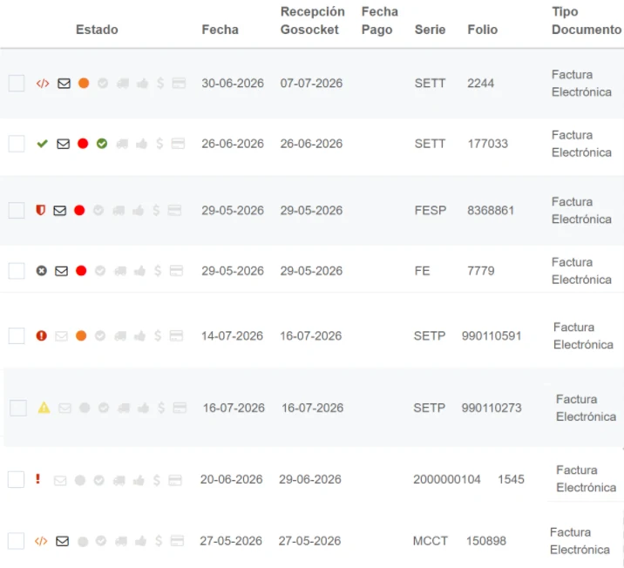
Task: Click the truck icon in folio 990110591 row
Action: click(120, 336)
